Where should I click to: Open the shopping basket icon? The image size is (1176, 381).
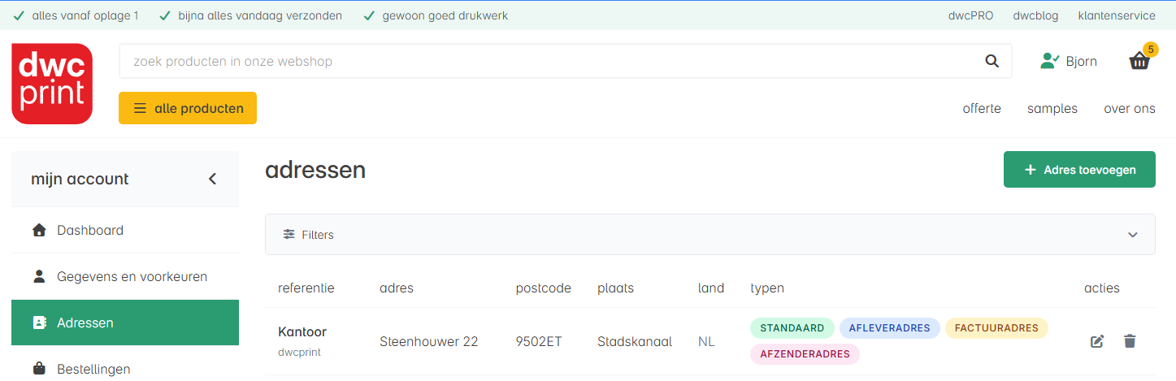(1139, 61)
